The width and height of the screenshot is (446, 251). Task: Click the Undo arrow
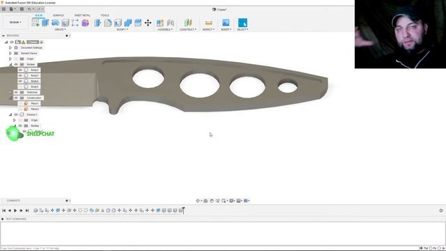click(29, 9)
